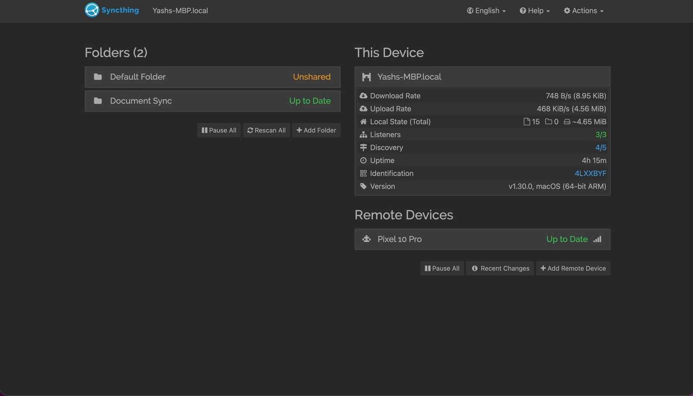The width and height of the screenshot is (693, 396).
Task: Click the device icon beside Yashs-MBP.local
Action: click(366, 77)
